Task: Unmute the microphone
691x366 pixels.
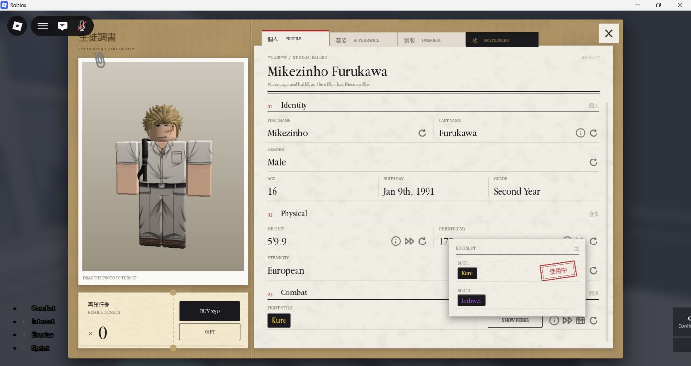Action: click(x=82, y=26)
